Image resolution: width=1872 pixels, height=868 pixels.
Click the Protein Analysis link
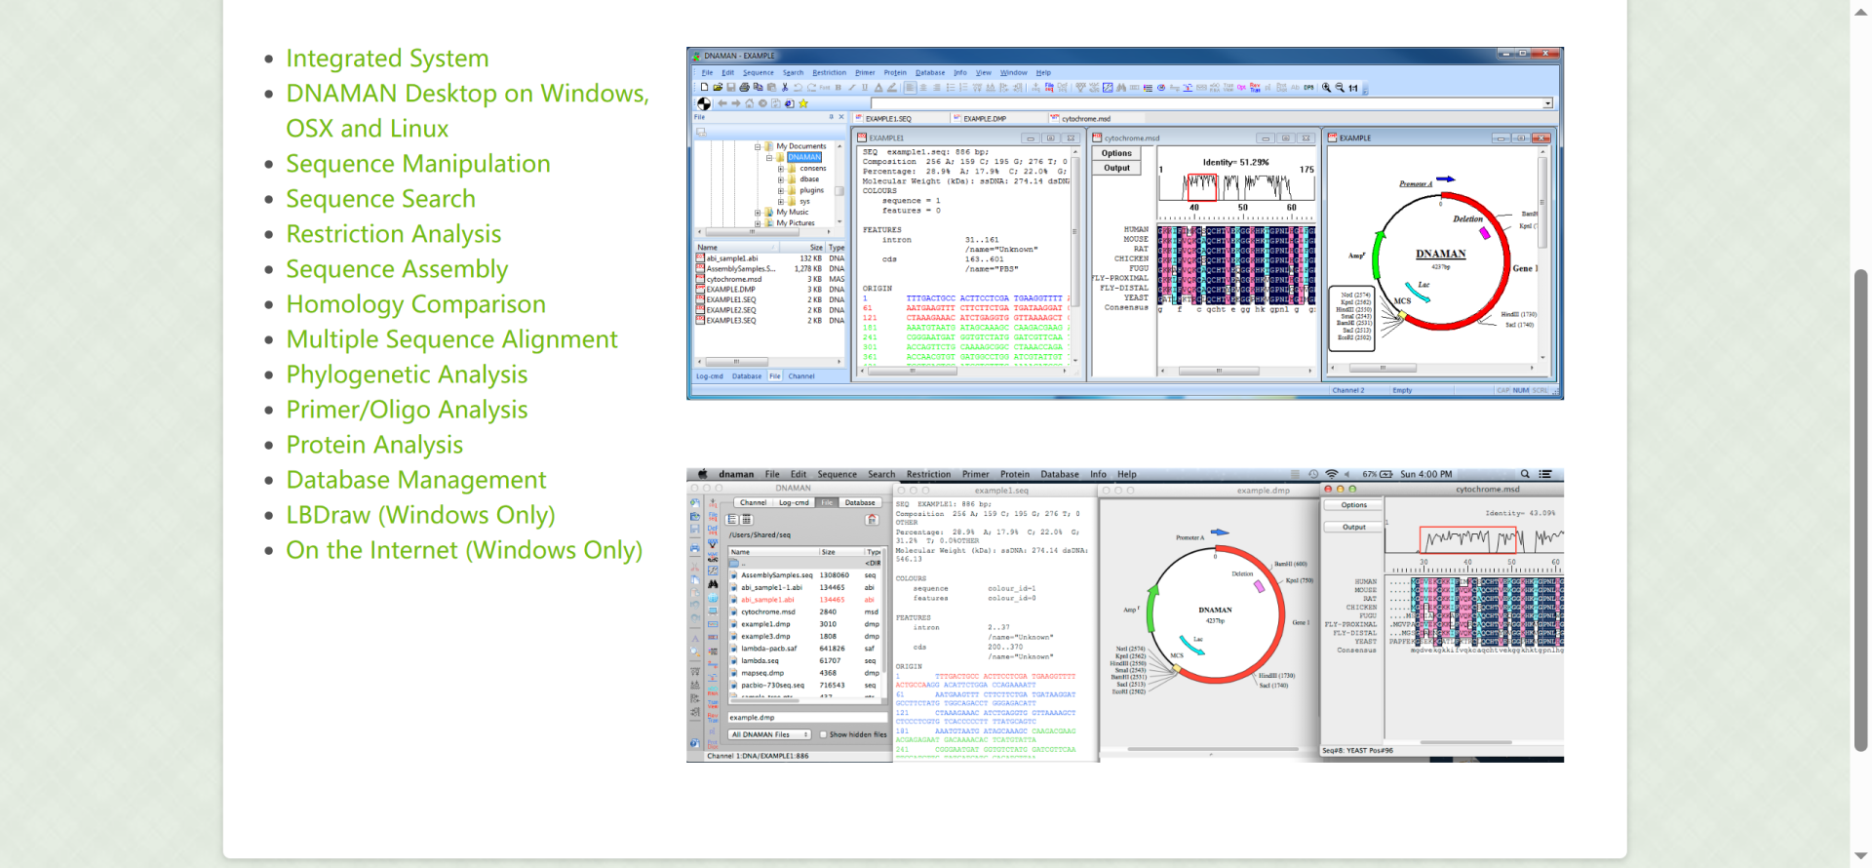[x=374, y=445]
